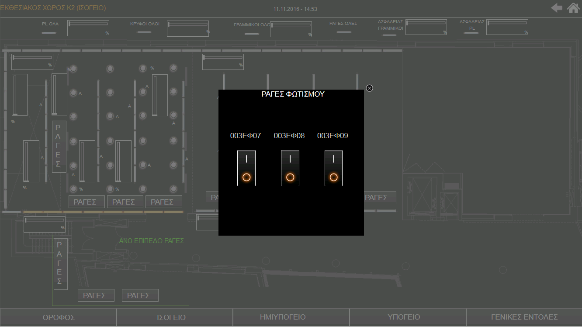The height and width of the screenshot is (327, 582).
Task: Click the back arrow icon
Action: coord(556,8)
